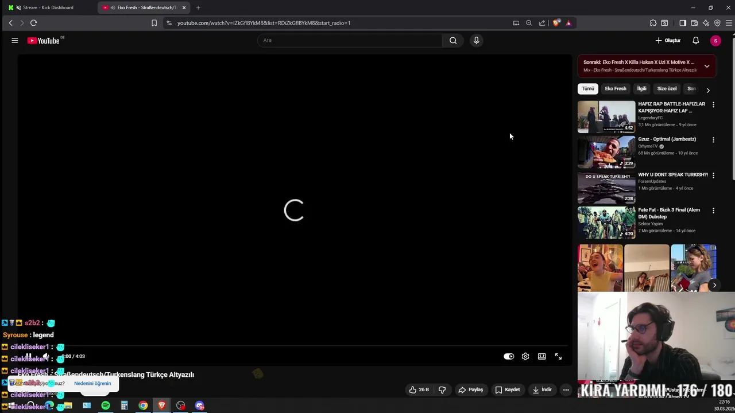
Task: Open Discord from the taskbar
Action: coord(199,406)
